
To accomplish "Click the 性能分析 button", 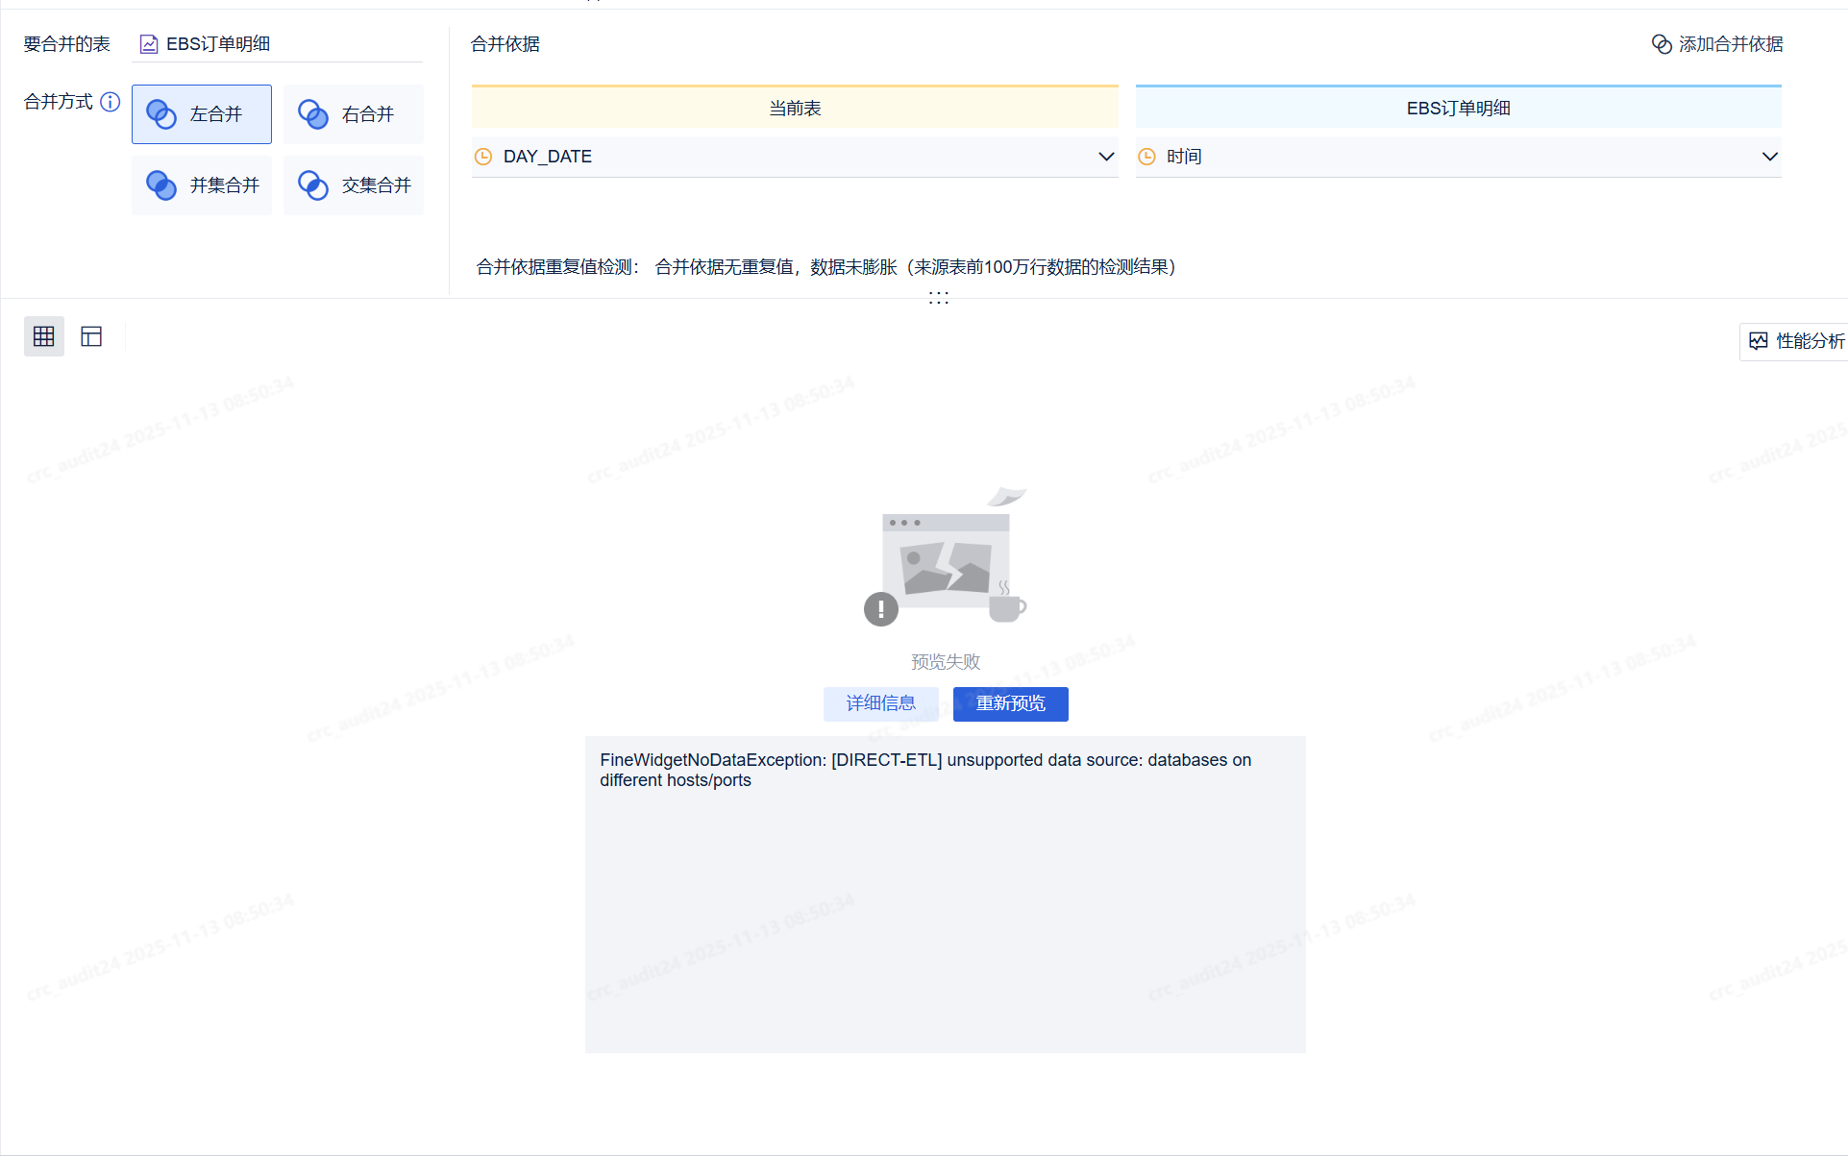I will click(x=1809, y=341).
